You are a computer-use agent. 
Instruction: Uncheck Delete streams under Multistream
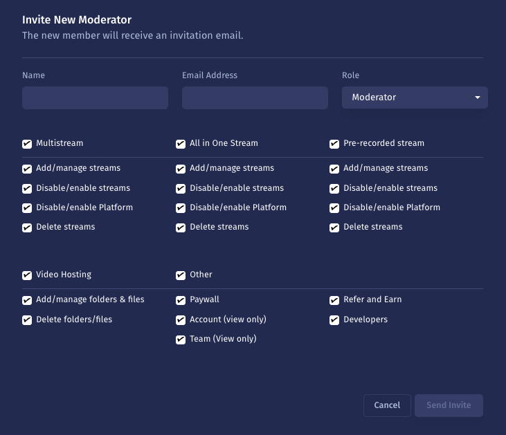[x=28, y=228]
